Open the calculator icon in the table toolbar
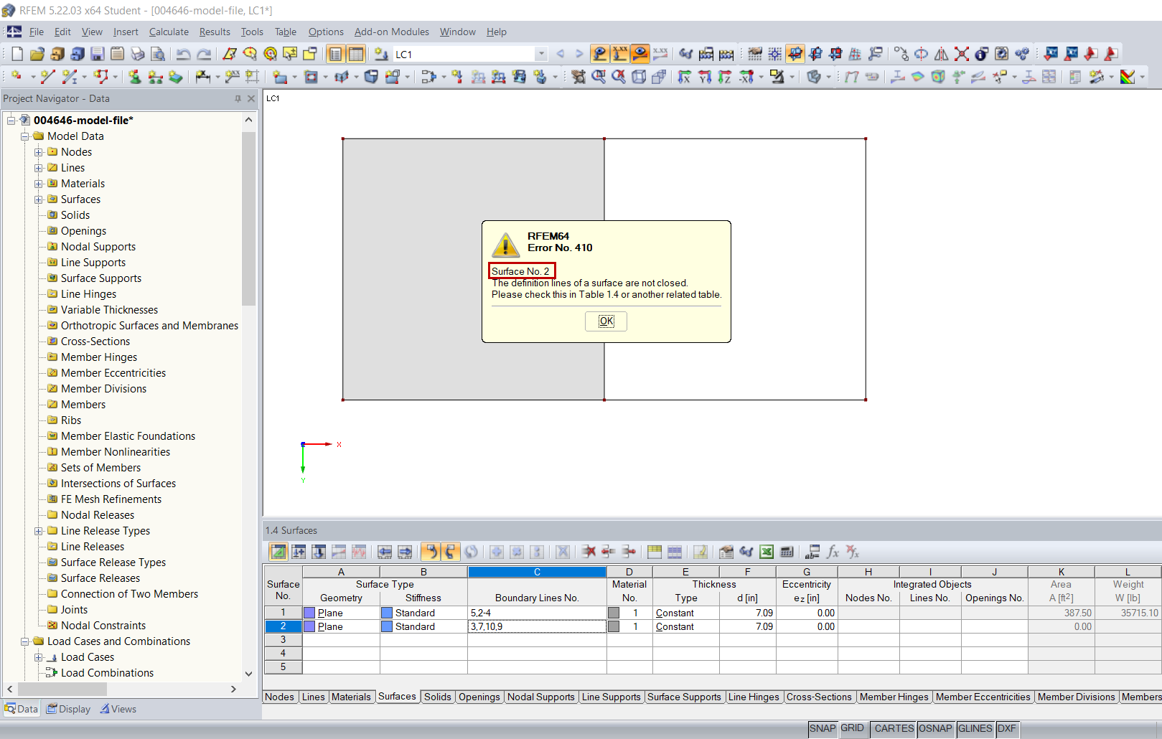 click(787, 552)
